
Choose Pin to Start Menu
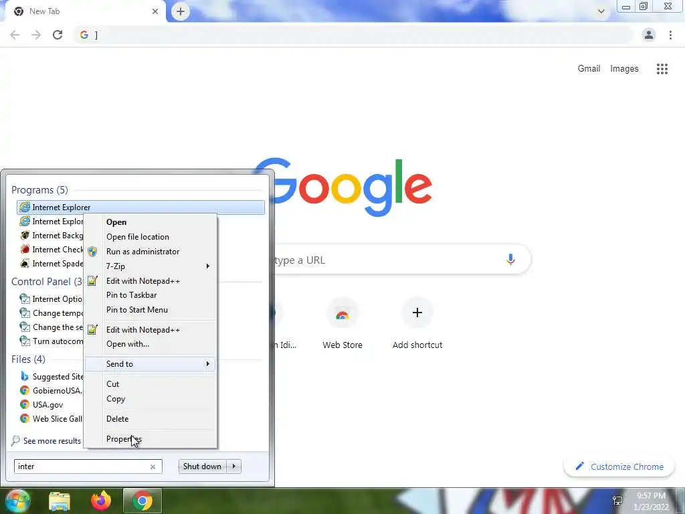click(151, 309)
